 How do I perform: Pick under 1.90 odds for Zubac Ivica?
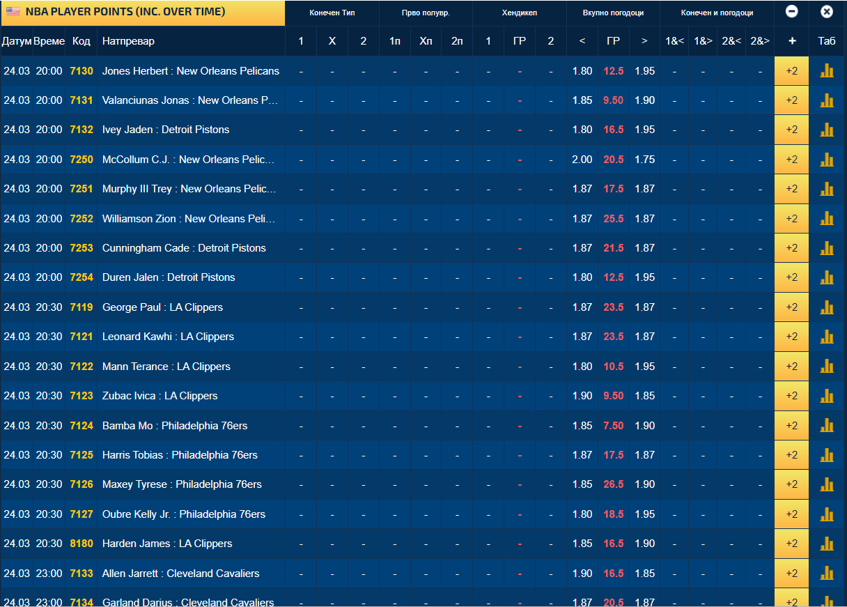click(x=582, y=396)
